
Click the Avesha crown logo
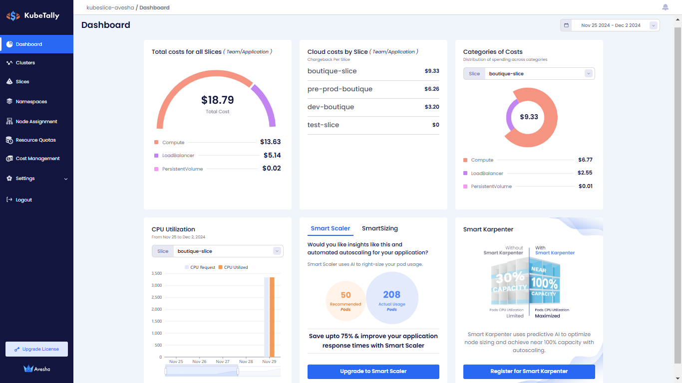(x=28, y=369)
